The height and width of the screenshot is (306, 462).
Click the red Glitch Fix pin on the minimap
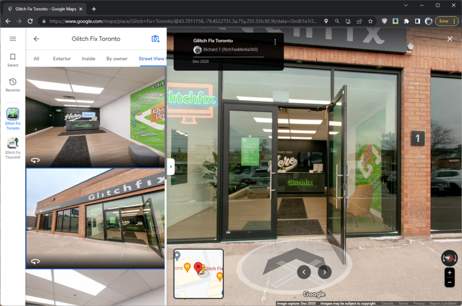199,268
